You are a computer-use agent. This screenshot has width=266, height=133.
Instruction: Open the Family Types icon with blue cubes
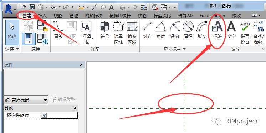(x=42, y=39)
